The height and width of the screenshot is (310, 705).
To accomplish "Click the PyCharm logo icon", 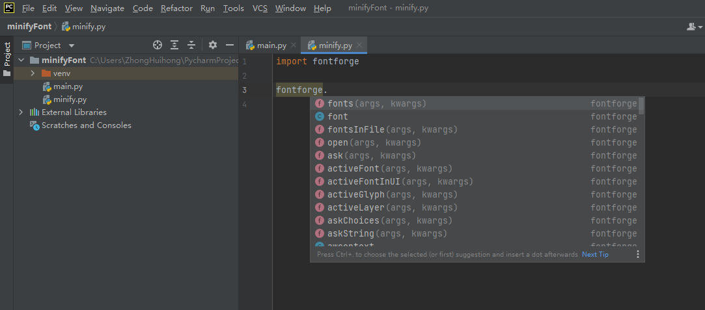I will (10, 8).
